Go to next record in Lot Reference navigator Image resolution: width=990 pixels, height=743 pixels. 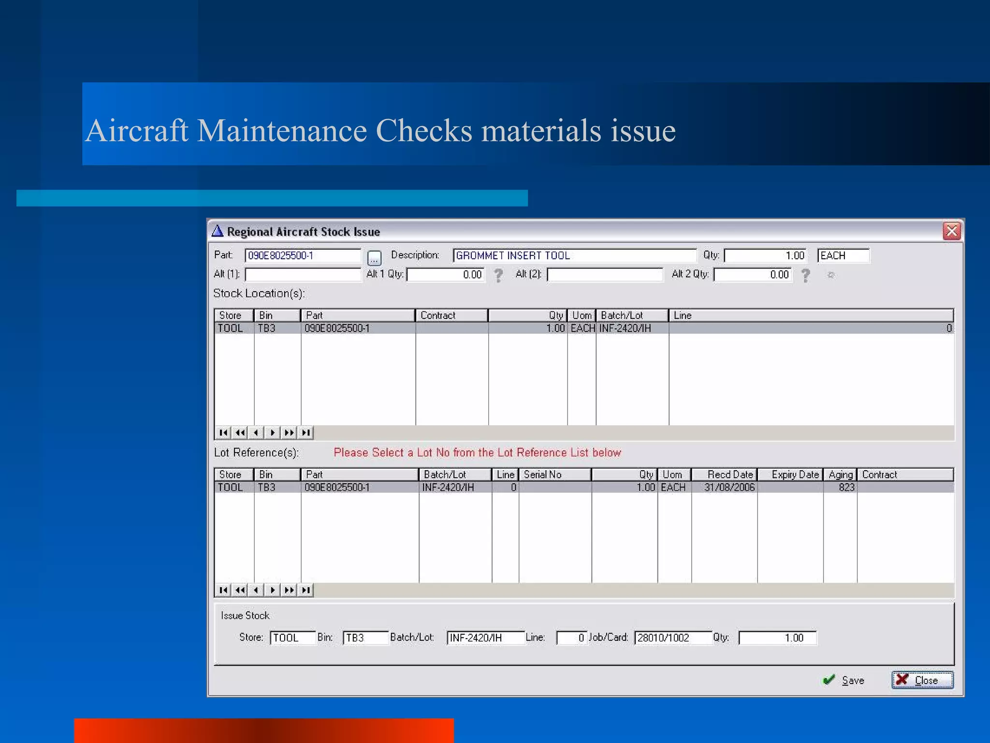coord(273,590)
